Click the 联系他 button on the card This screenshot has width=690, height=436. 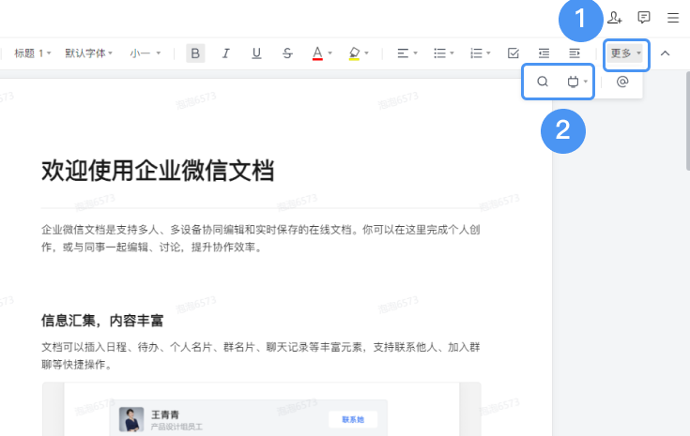(353, 419)
